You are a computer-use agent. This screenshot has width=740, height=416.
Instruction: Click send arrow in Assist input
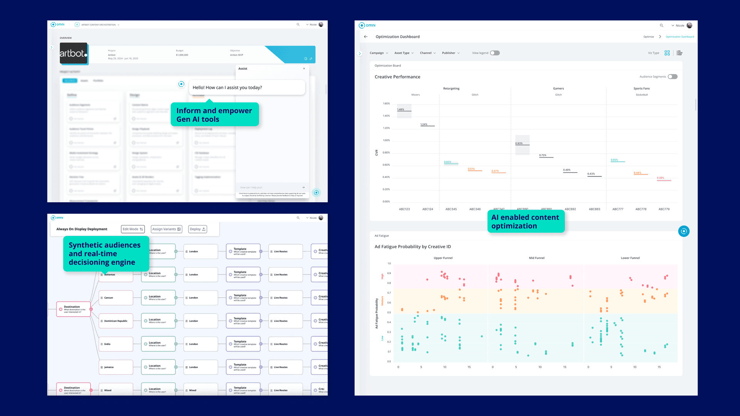click(303, 188)
